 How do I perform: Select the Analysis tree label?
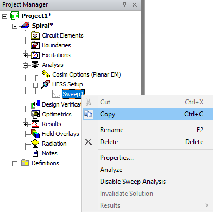(53, 65)
